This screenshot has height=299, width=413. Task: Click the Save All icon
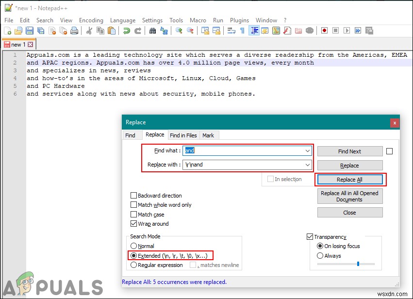click(40, 31)
